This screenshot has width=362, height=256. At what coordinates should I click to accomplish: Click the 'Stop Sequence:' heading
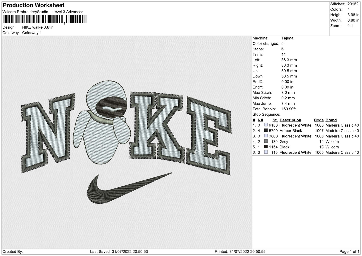coord(266,114)
